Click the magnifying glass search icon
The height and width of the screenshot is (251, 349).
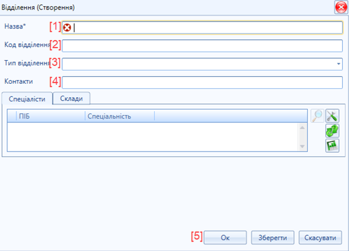[x=317, y=116]
